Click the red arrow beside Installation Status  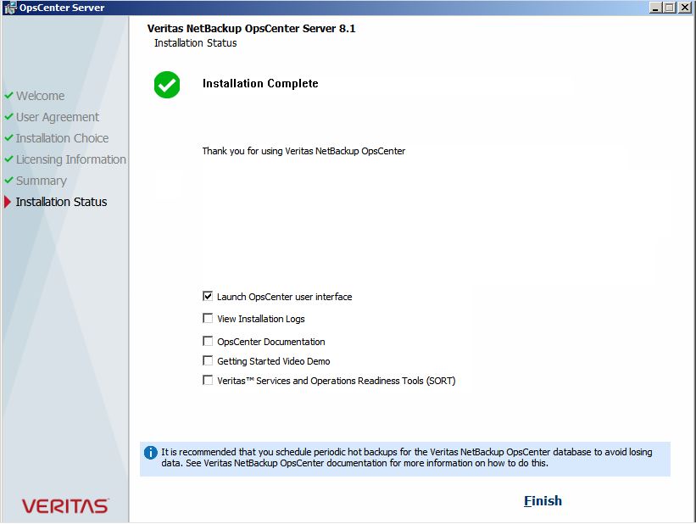point(9,202)
